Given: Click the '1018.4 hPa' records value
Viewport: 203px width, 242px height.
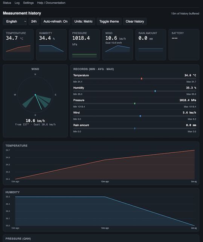Looking at the screenshot, I should coord(188,100).
